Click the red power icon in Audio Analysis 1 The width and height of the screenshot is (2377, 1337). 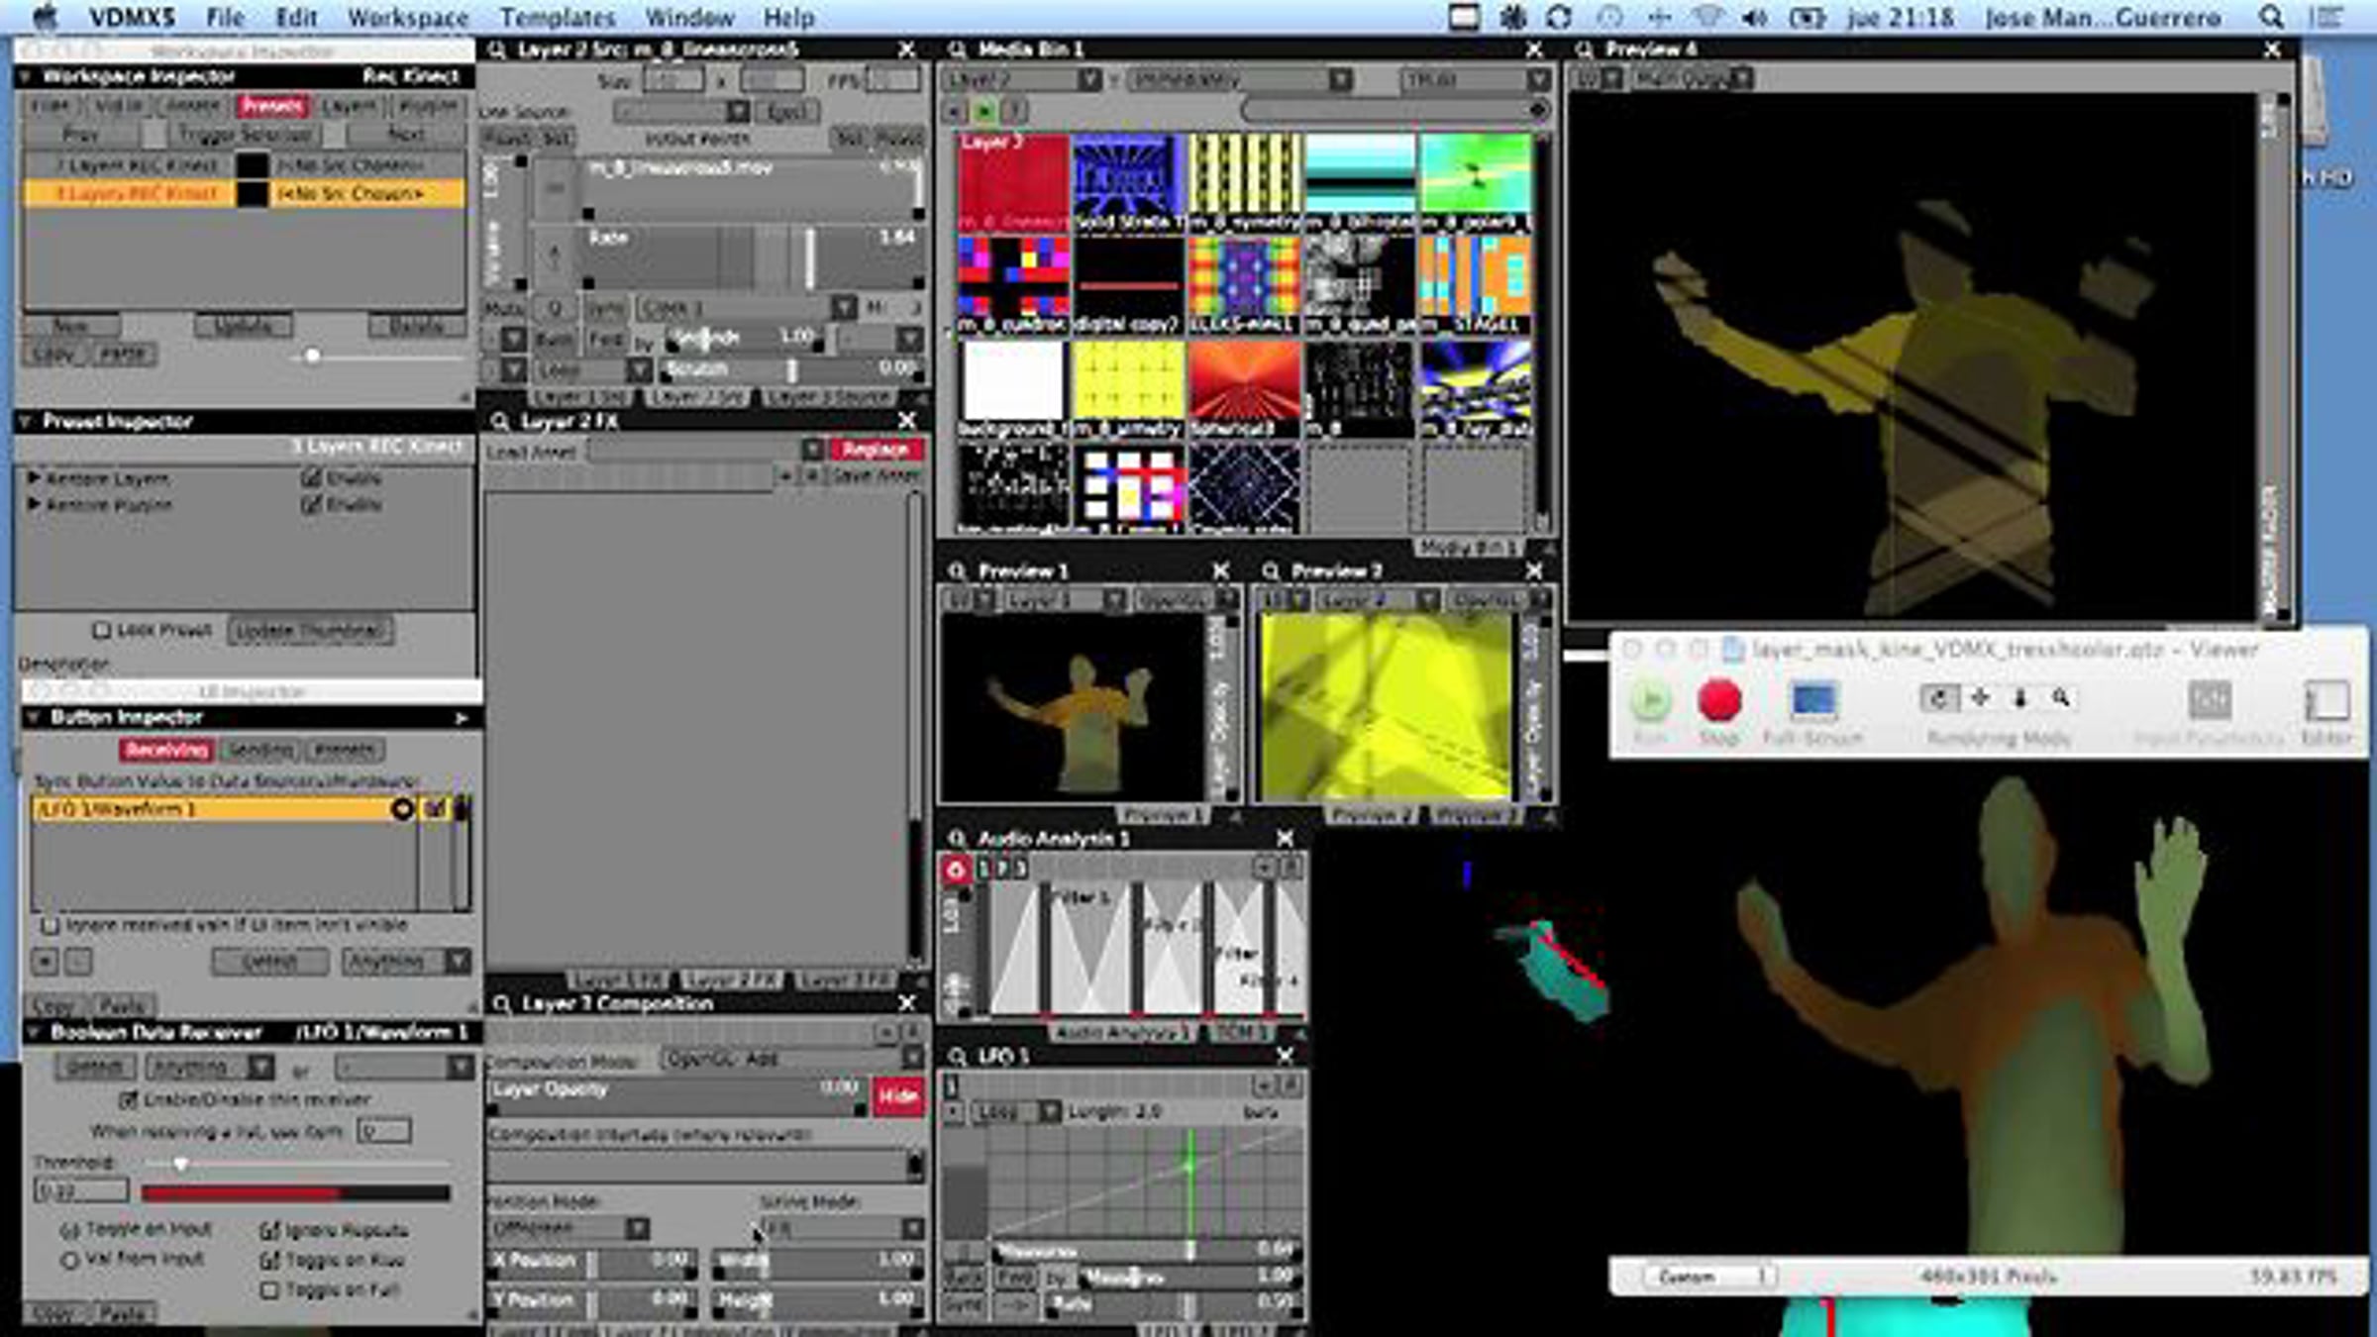(956, 870)
